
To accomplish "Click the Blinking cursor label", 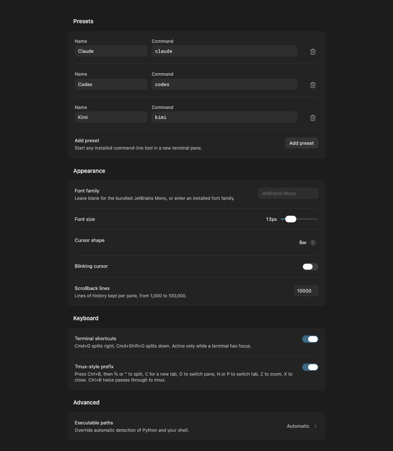I will (92, 266).
